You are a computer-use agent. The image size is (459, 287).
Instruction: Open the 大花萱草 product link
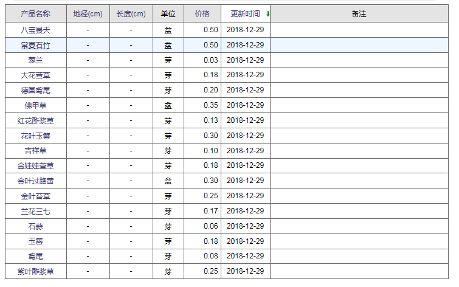(x=35, y=75)
